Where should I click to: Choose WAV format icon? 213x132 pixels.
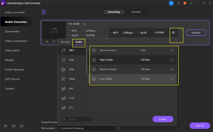pyautogui.click(x=63, y=60)
